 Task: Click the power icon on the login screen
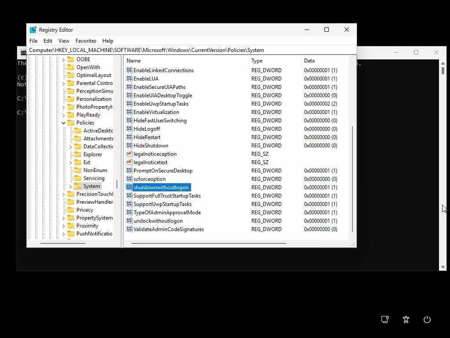tap(427, 320)
